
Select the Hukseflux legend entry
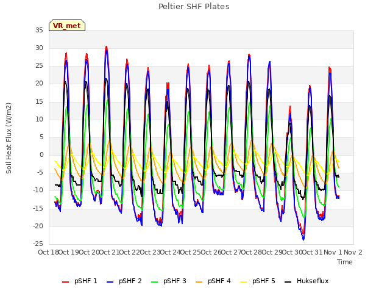click(307, 281)
